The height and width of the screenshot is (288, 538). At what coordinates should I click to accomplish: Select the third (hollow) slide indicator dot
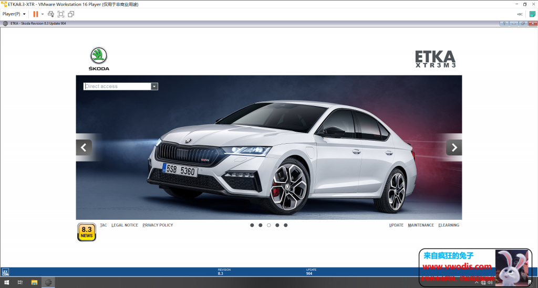click(x=269, y=226)
